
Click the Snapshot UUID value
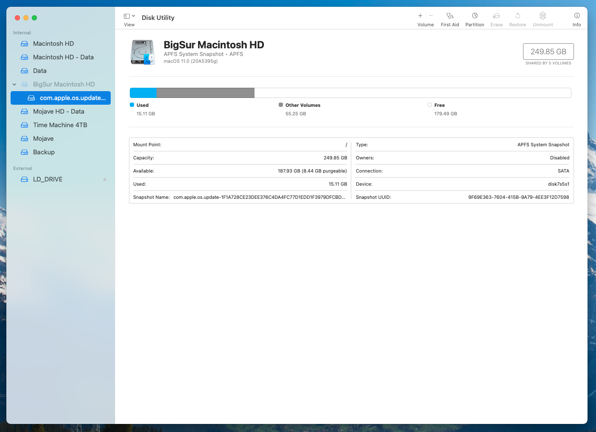518,197
